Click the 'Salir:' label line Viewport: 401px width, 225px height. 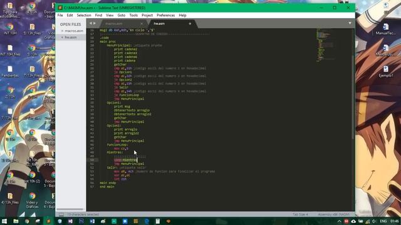click(x=112, y=167)
